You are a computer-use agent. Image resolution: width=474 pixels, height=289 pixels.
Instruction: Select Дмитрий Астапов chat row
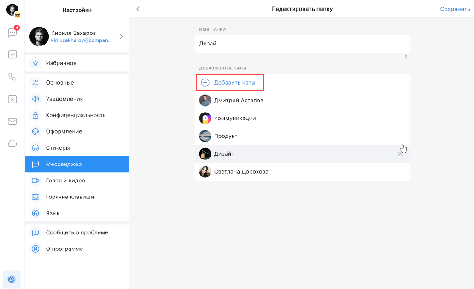point(302,100)
